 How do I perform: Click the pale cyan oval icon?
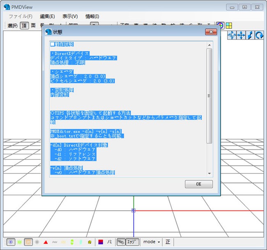(81, 242)
